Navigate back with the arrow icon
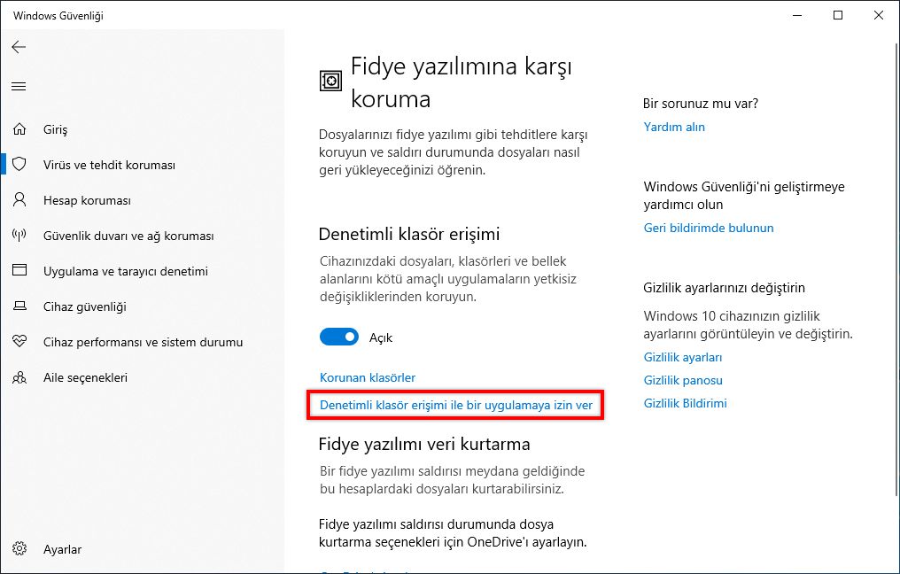The height and width of the screenshot is (574, 900). tap(19, 47)
